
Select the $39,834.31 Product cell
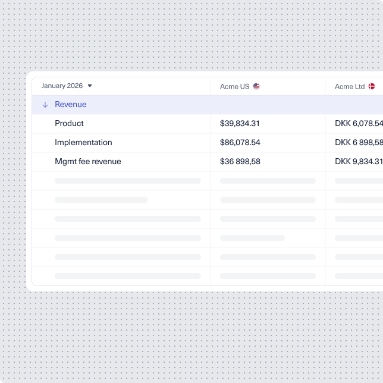(x=240, y=124)
